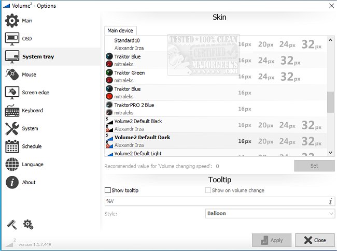
Task: Open the Style dropdown showing Balloon
Action: pos(270,213)
